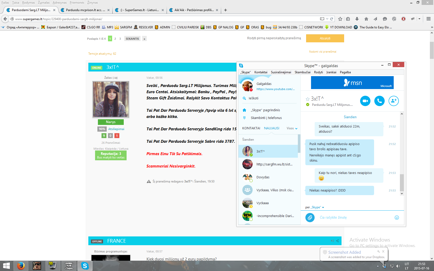Open the Firefox "Žurnalas" menu
The height and width of the screenshot is (271, 434).
(x=44, y=3)
